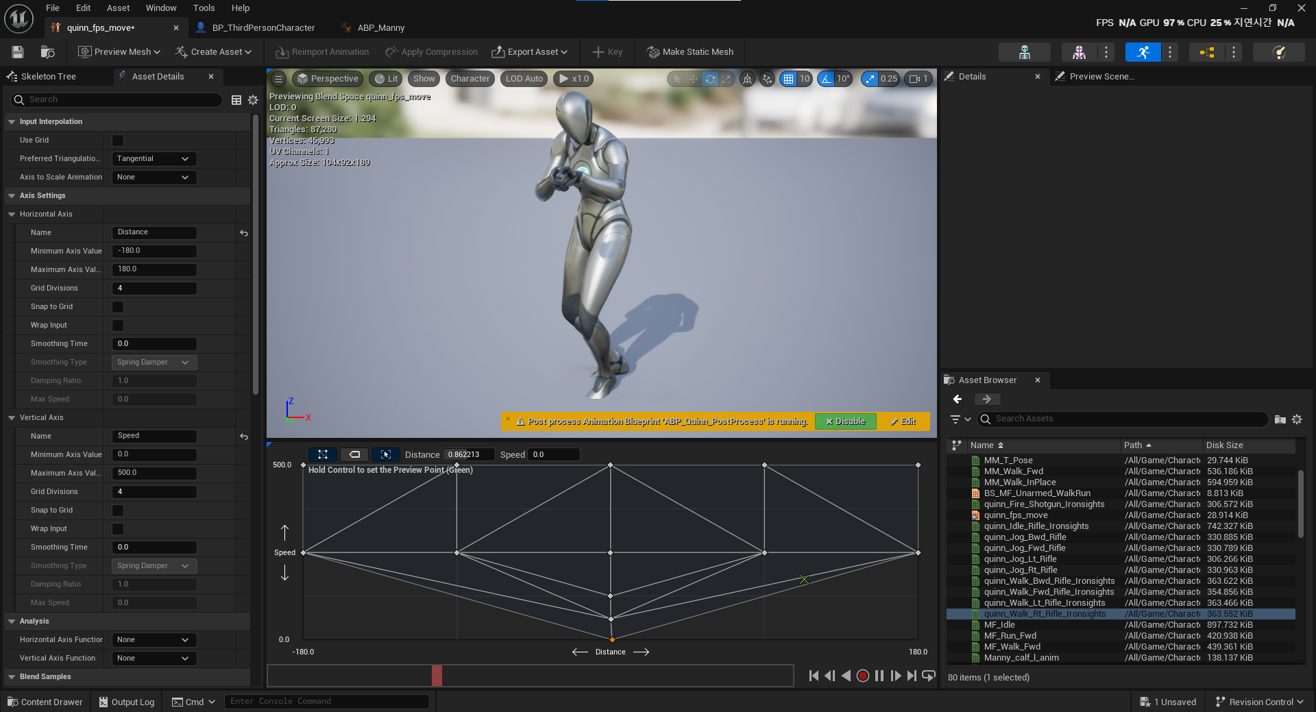The width and height of the screenshot is (1316, 712).
Task: Click the record button in playback controls
Action: tap(863, 676)
